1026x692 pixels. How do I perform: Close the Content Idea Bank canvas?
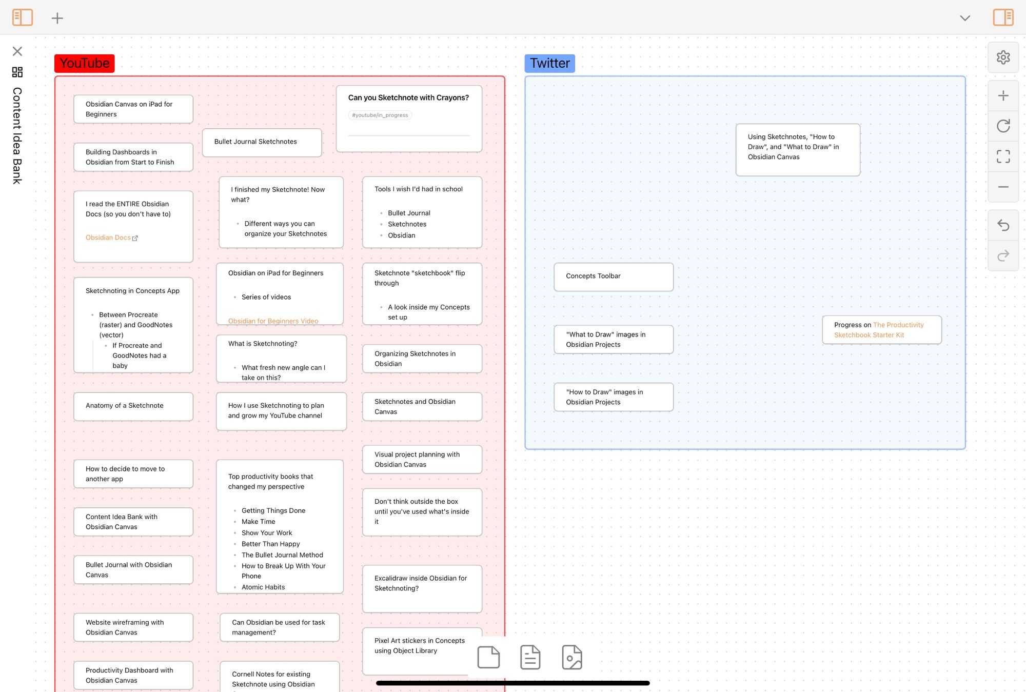click(17, 51)
